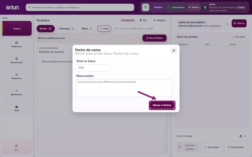Click the product search field

80,7
